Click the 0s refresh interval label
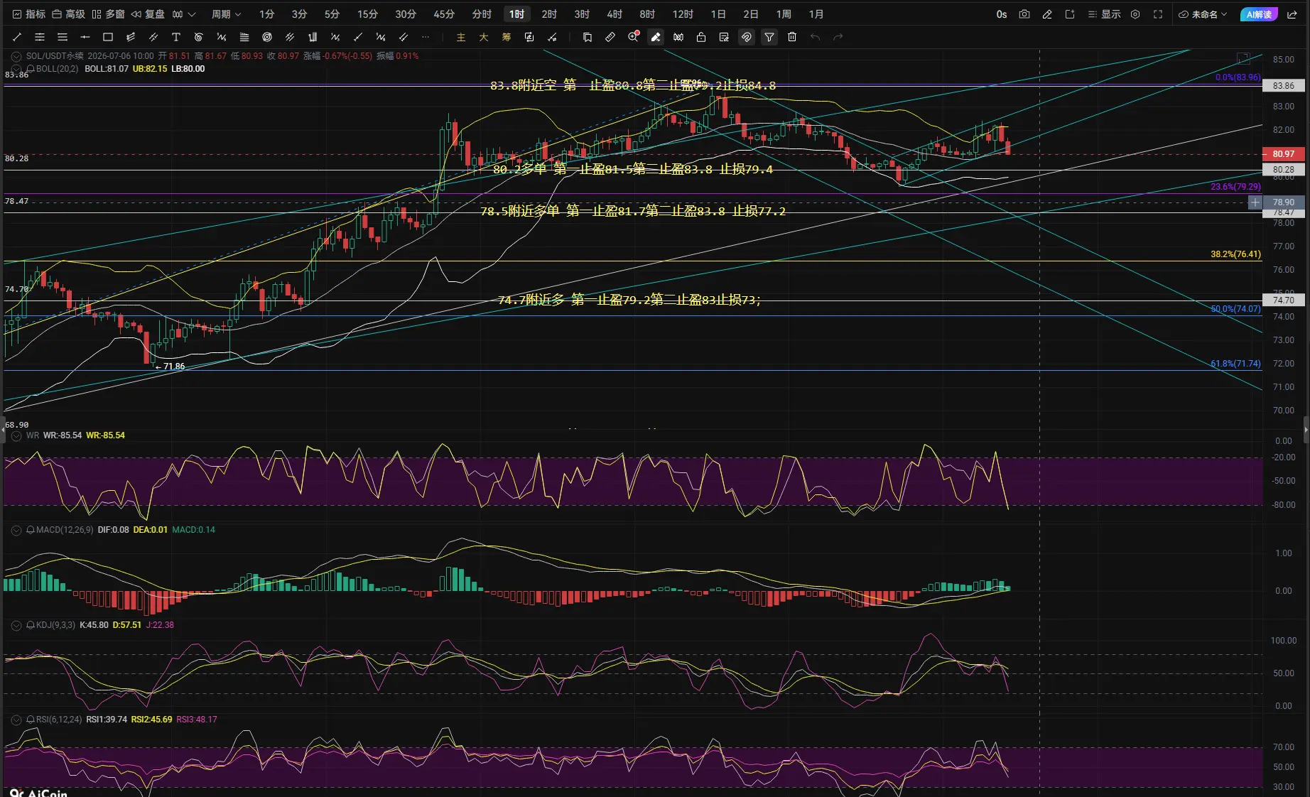 [x=1002, y=14]
